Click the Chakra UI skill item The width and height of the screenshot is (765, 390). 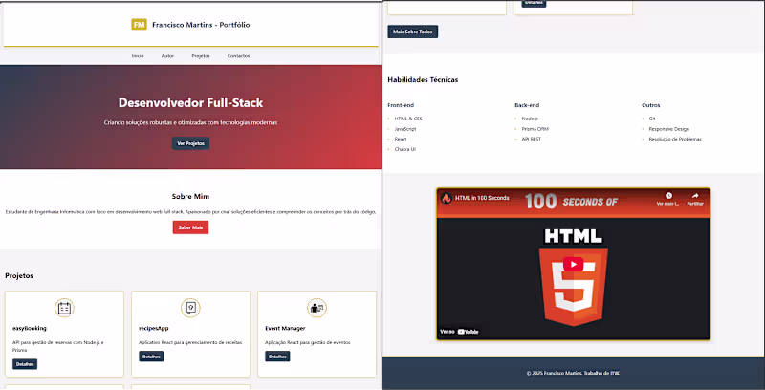pyautogui.click(x=405, y=149)
